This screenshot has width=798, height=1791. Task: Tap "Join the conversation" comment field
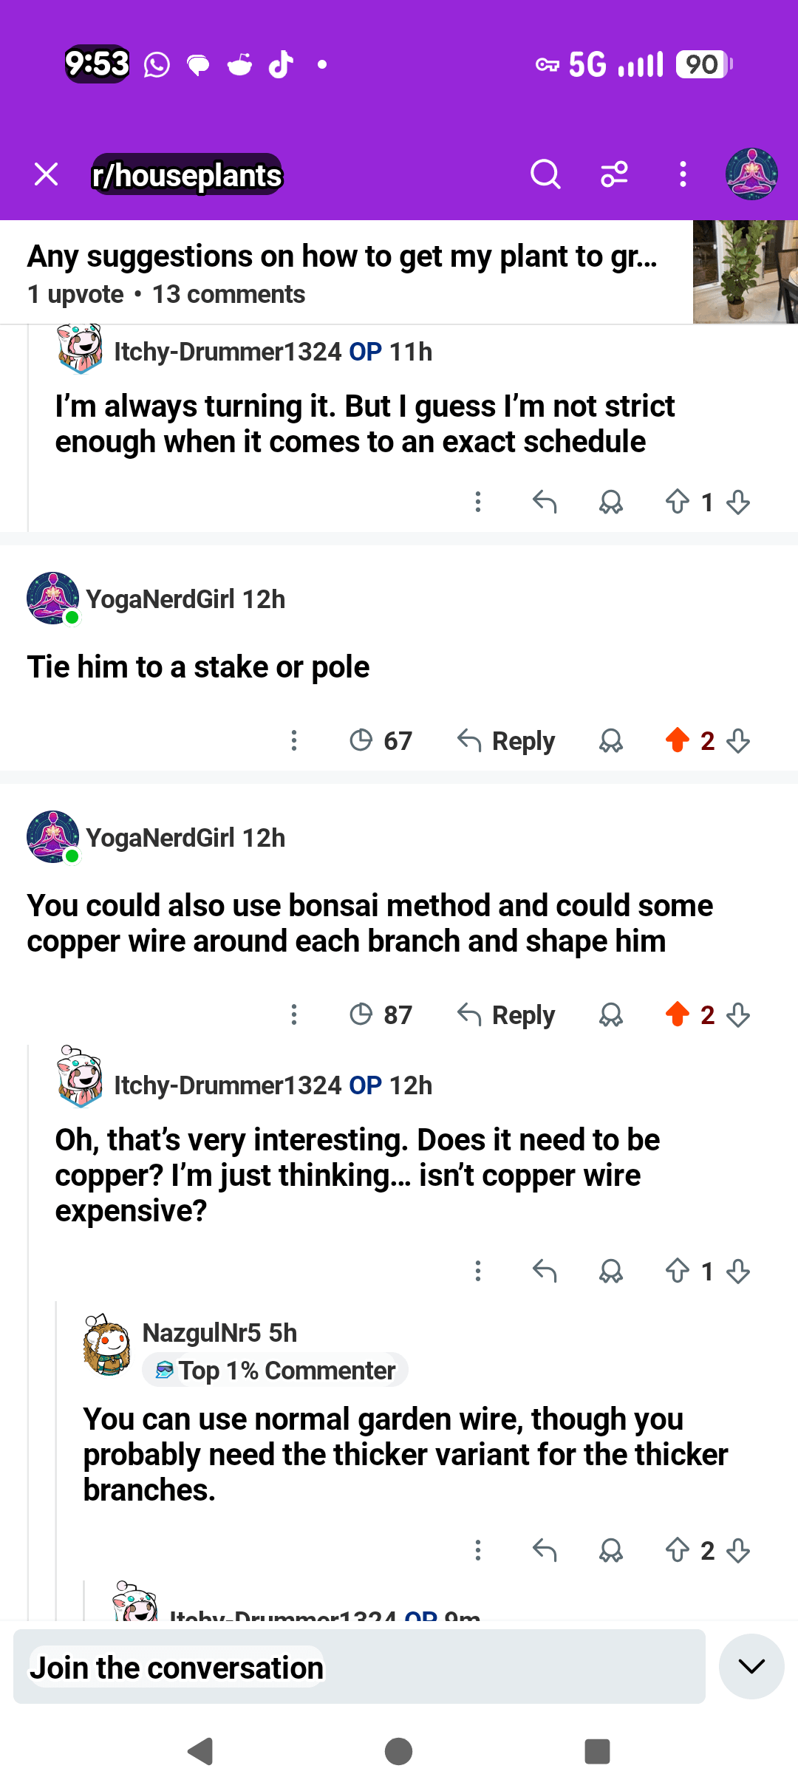point(359,1667)
